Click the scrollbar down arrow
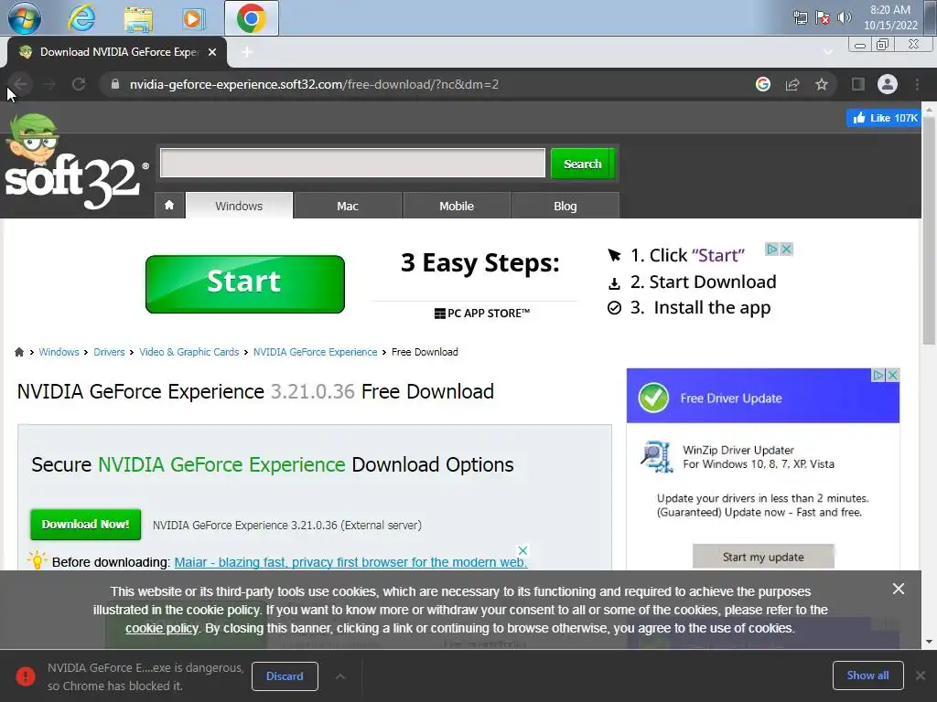 929,642
